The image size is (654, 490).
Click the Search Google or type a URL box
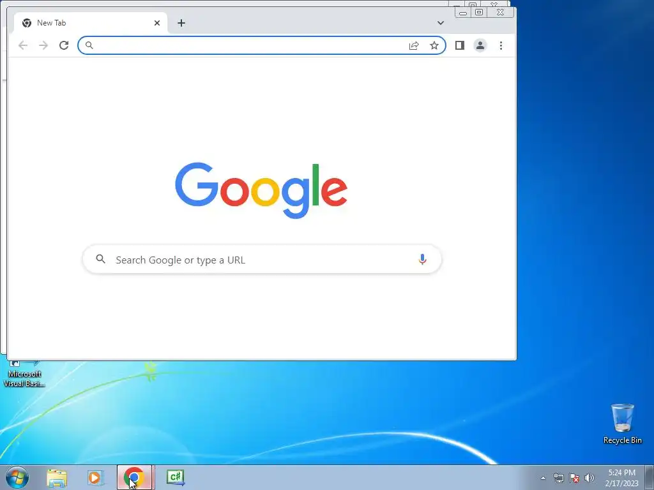tap(262, 260)
